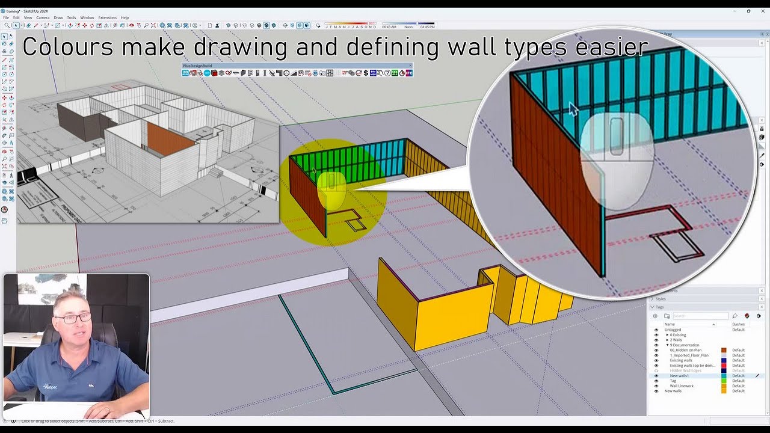Open Dashes dropdown for New walls1
770x433 pixels.
tap(738, 376)
